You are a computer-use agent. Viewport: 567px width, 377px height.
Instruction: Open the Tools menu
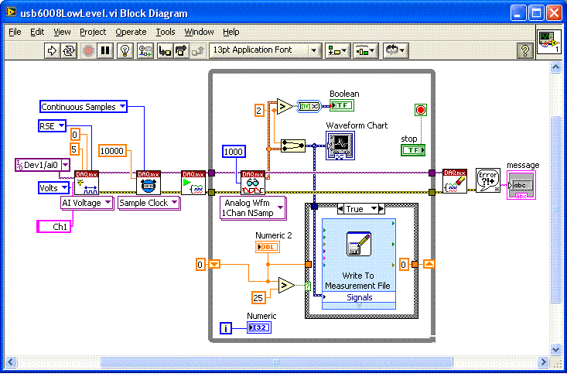[166, 32]
